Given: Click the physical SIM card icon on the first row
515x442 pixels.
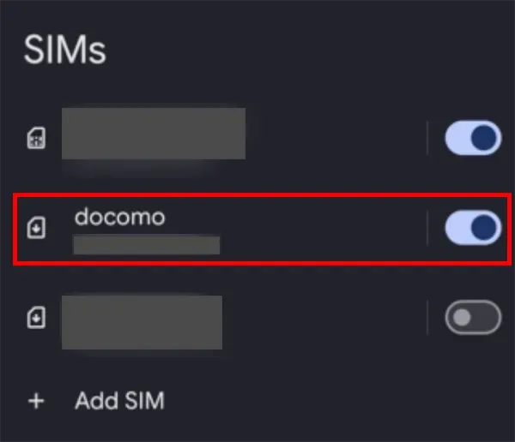Looking at the screenshot, I should pos(36,139).
